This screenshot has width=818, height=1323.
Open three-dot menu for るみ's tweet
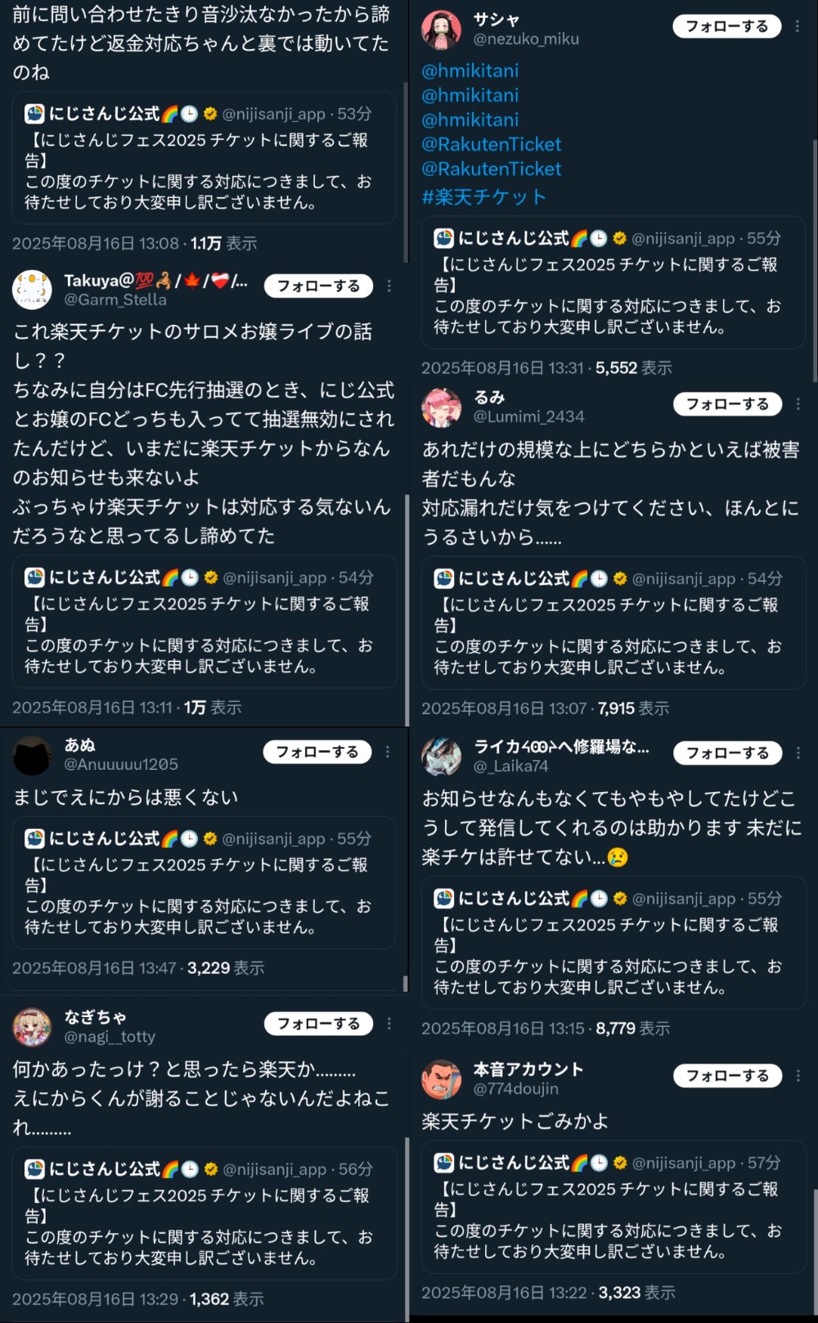coord(798,404)
